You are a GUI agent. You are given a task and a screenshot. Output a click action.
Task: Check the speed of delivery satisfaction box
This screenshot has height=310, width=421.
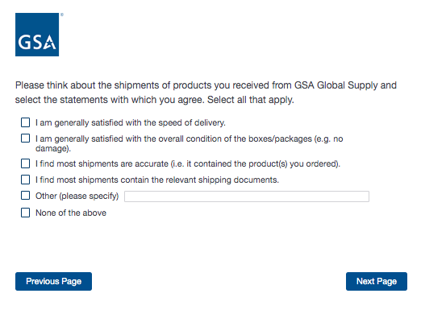coord(25,122)
